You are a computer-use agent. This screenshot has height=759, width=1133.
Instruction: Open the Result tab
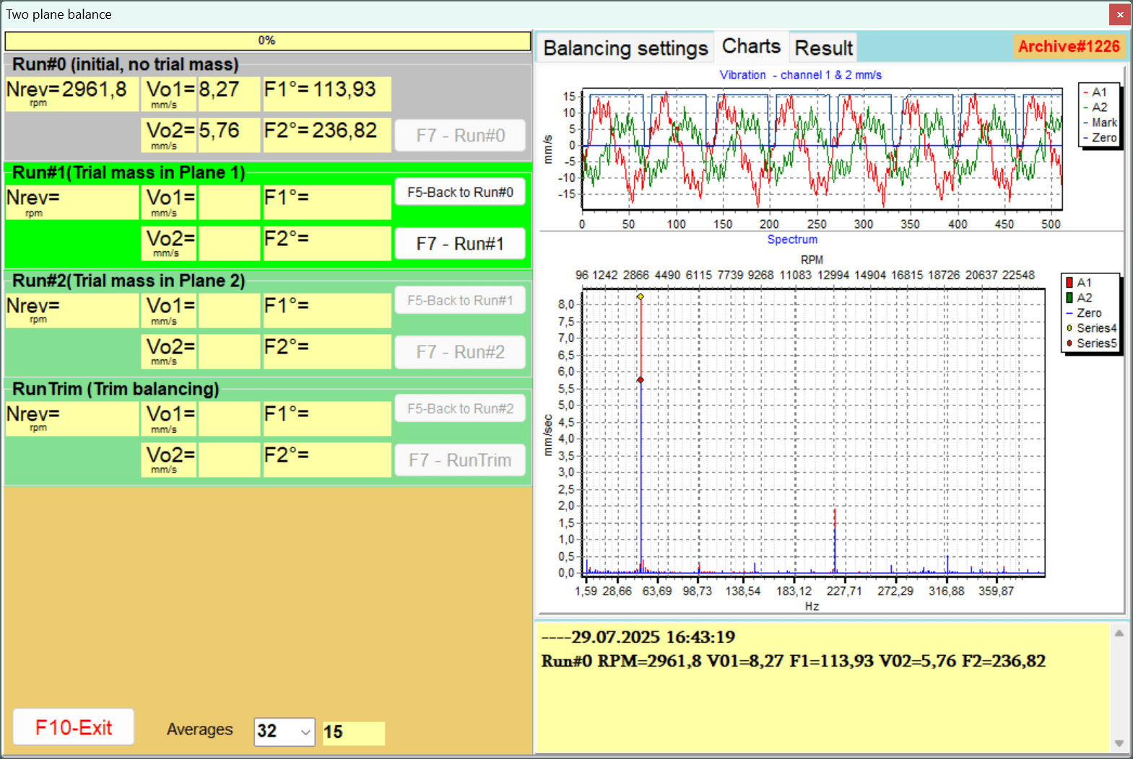click(824, 48)
